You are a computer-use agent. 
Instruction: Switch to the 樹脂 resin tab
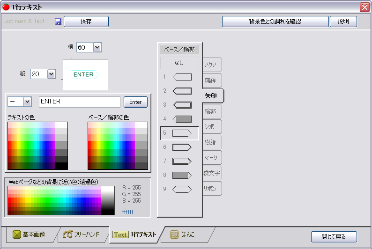[212, 142]
